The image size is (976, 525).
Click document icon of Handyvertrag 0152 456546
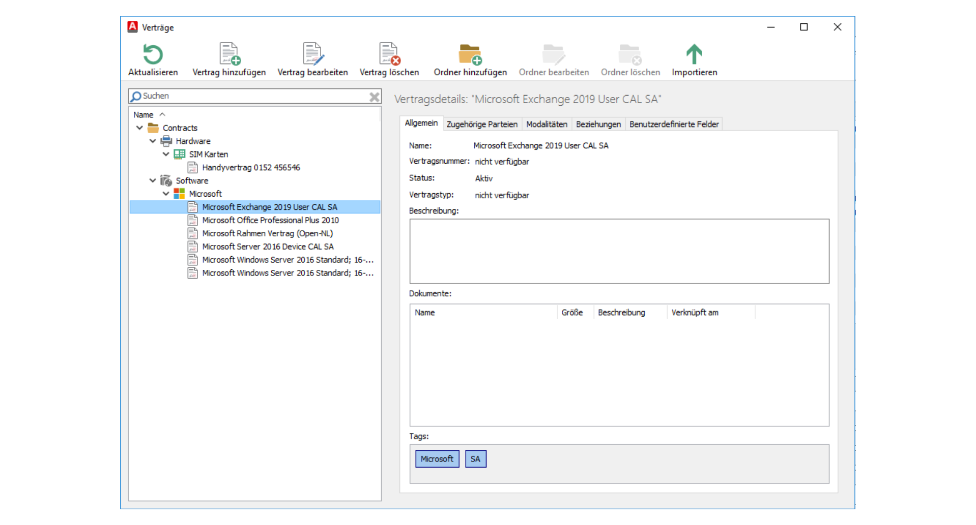pyautogui.click(x=192, y=167)
